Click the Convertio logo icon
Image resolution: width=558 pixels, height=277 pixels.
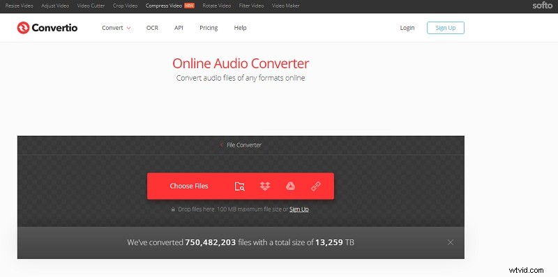pyautogui.click(x=23, y=28)
